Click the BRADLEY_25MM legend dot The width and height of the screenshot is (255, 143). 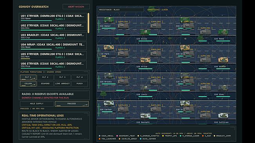214,136
